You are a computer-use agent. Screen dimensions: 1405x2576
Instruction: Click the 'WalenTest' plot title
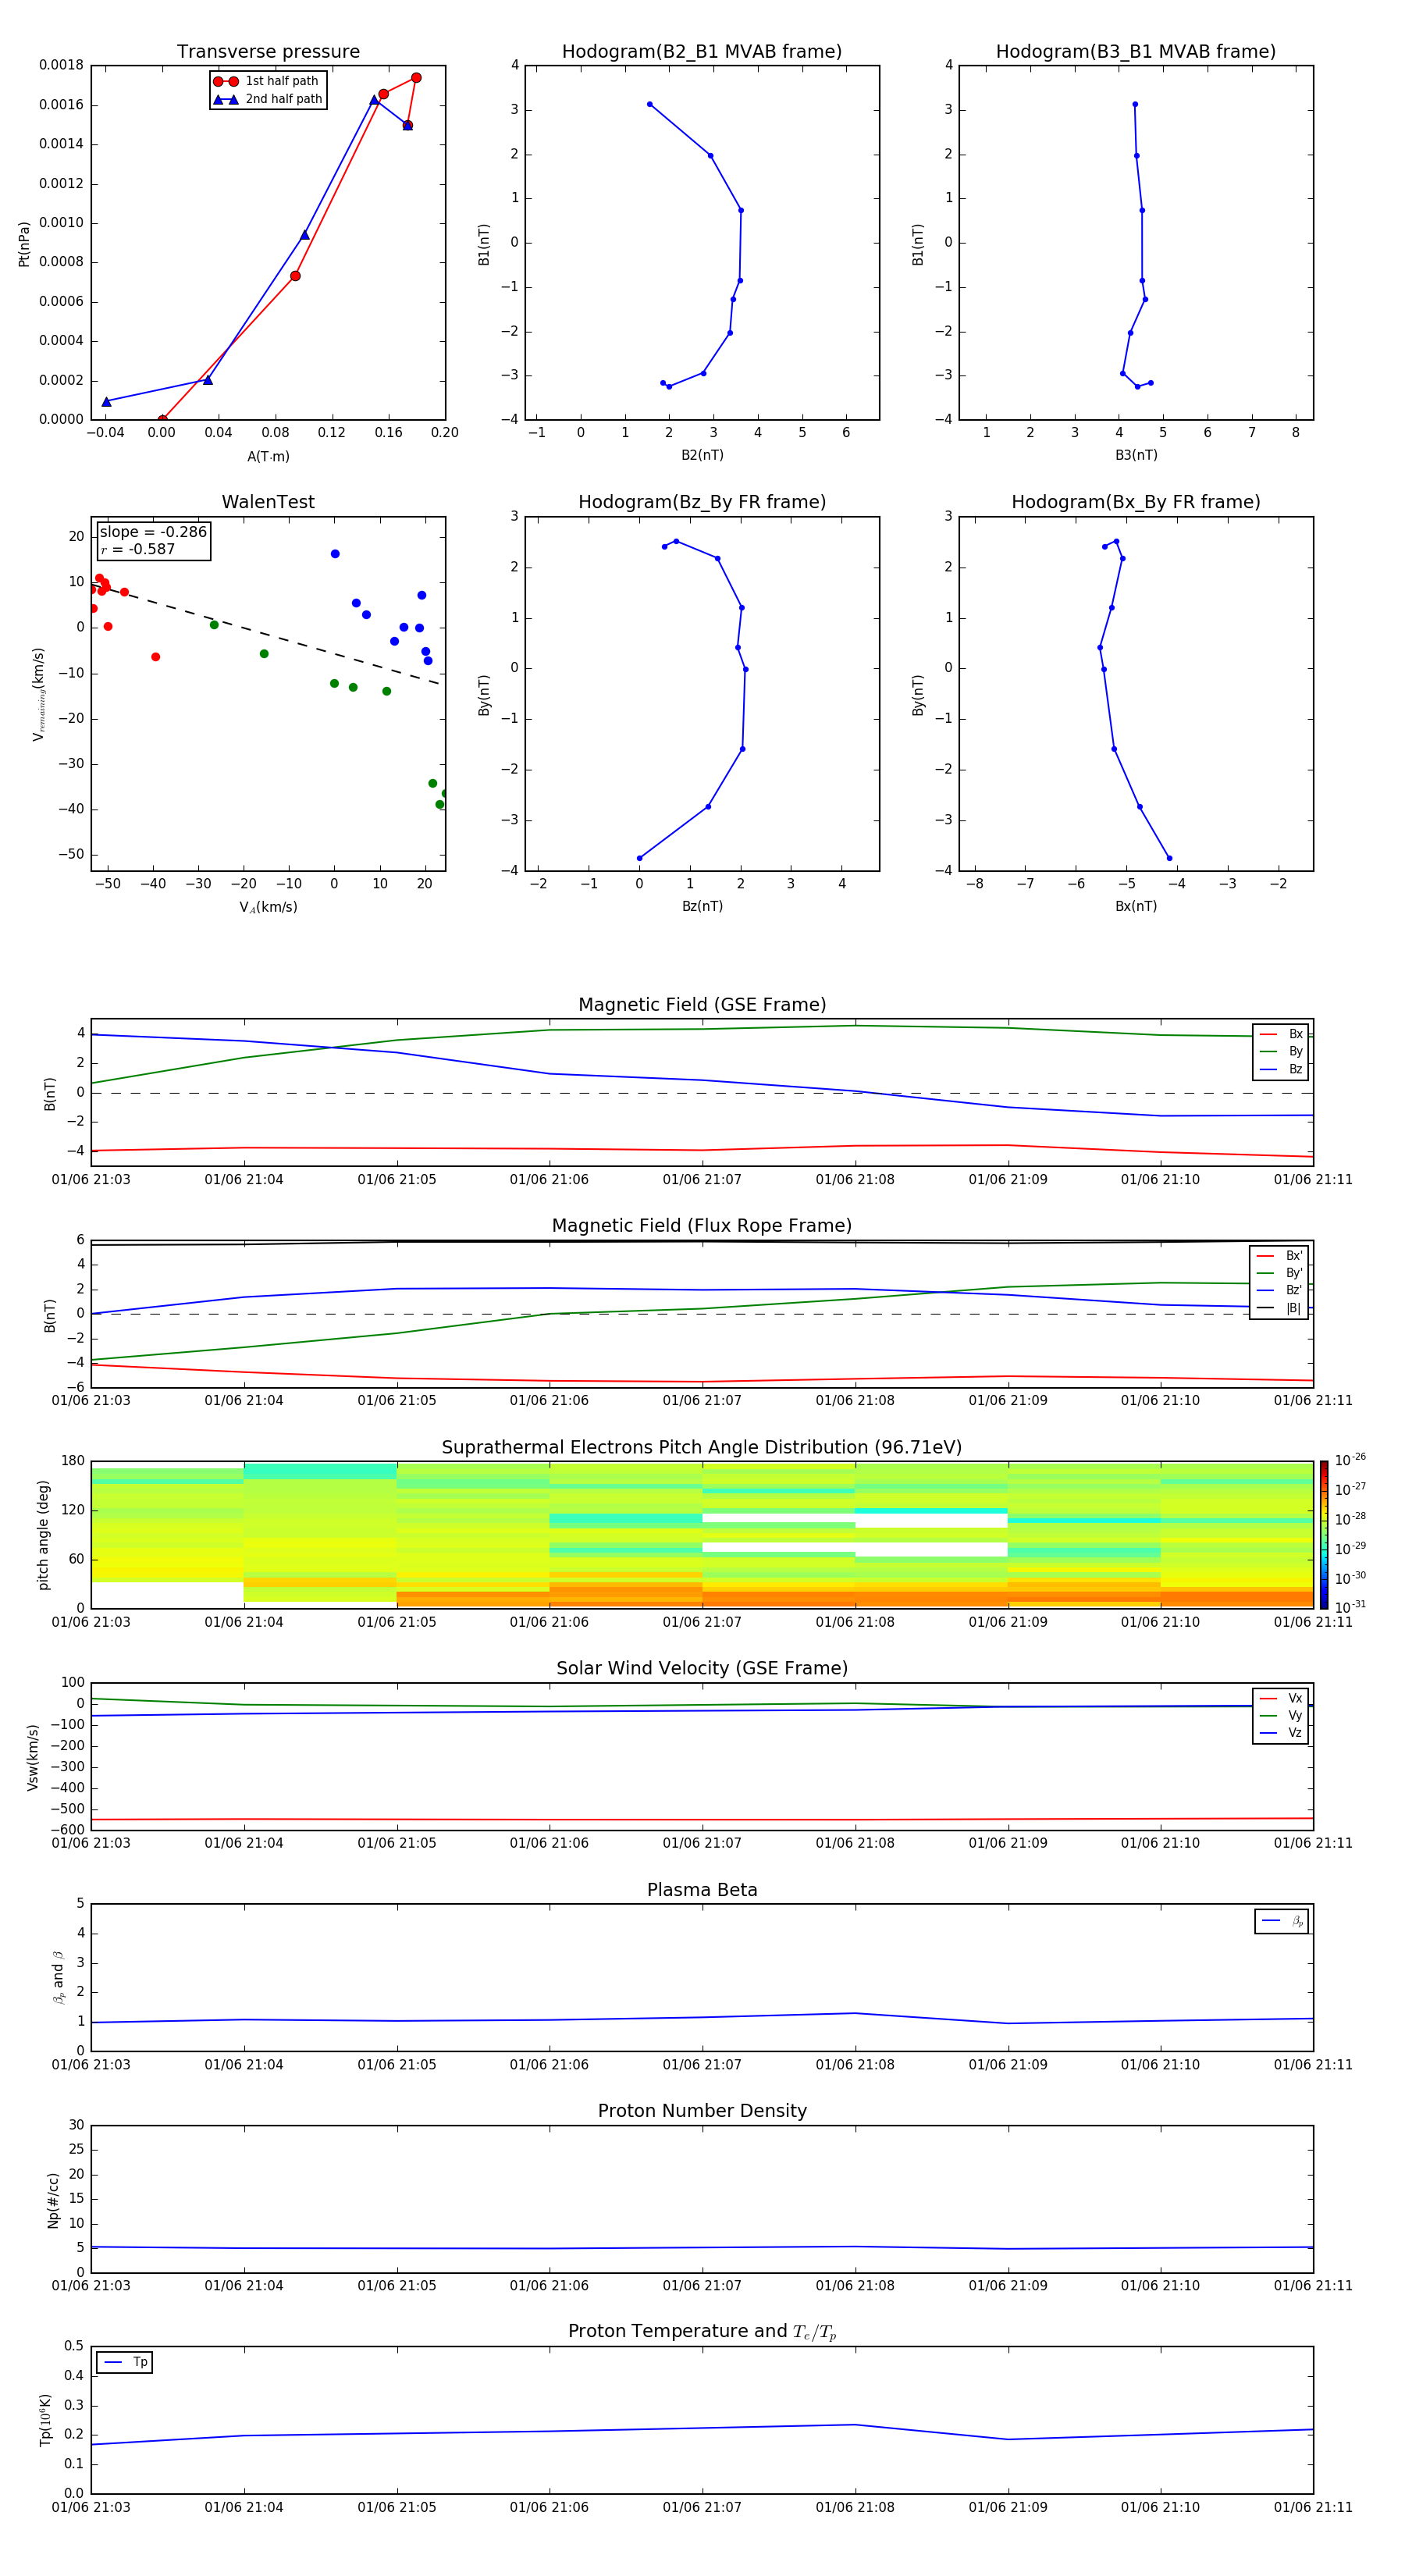tap(268, 502)
